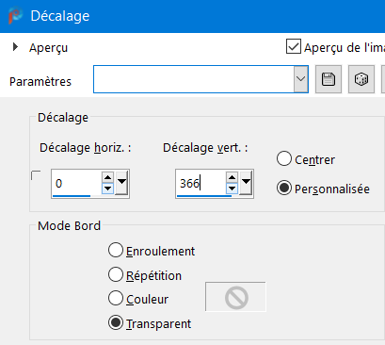Click the disabled edge color swatch
Screen dimensions: 385x345
click(235, 297)
